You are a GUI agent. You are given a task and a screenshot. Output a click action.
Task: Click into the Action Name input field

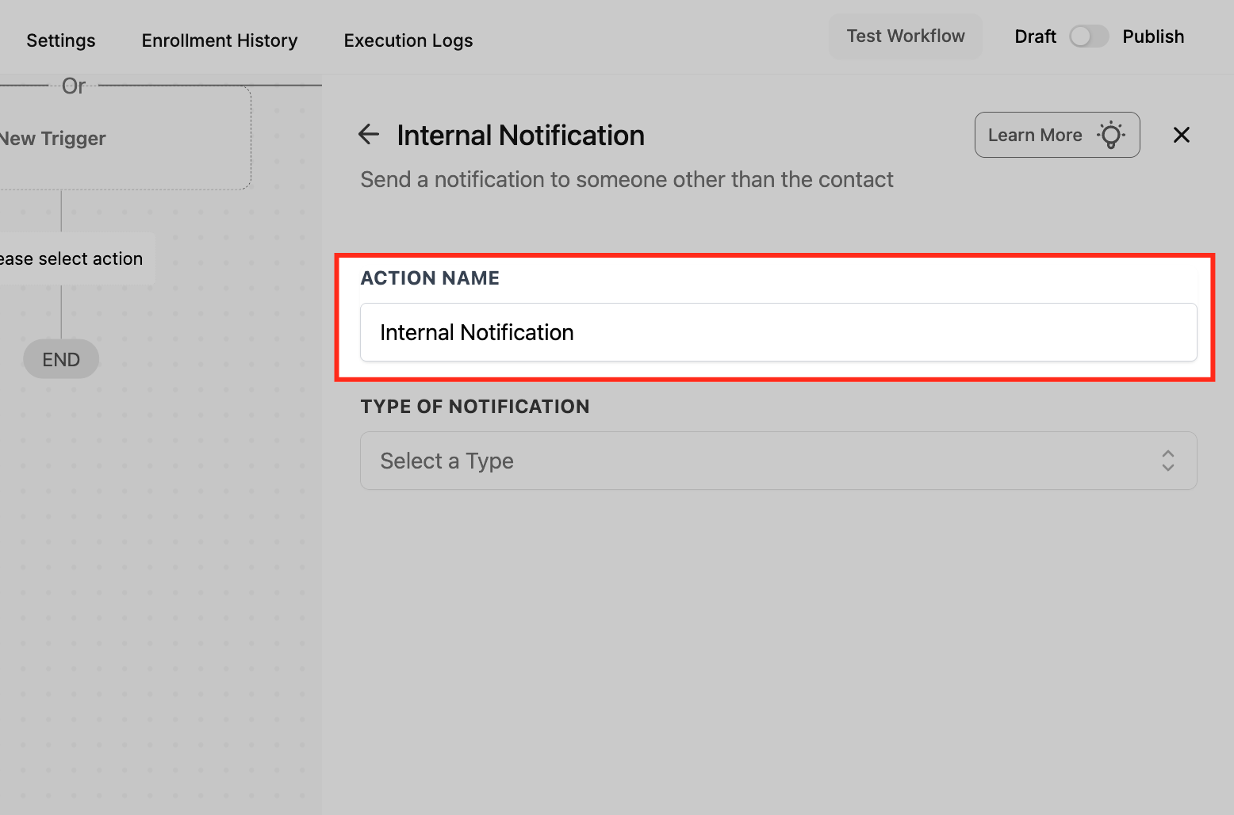tap(778, 332)
